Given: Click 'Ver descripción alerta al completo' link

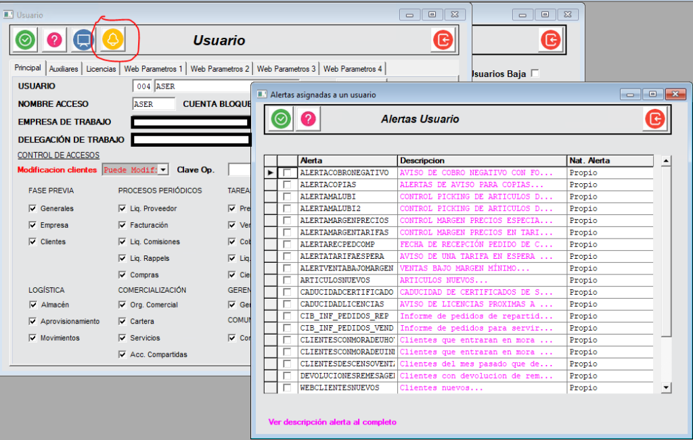Looking at the screenshot, I should pos(332,422).
